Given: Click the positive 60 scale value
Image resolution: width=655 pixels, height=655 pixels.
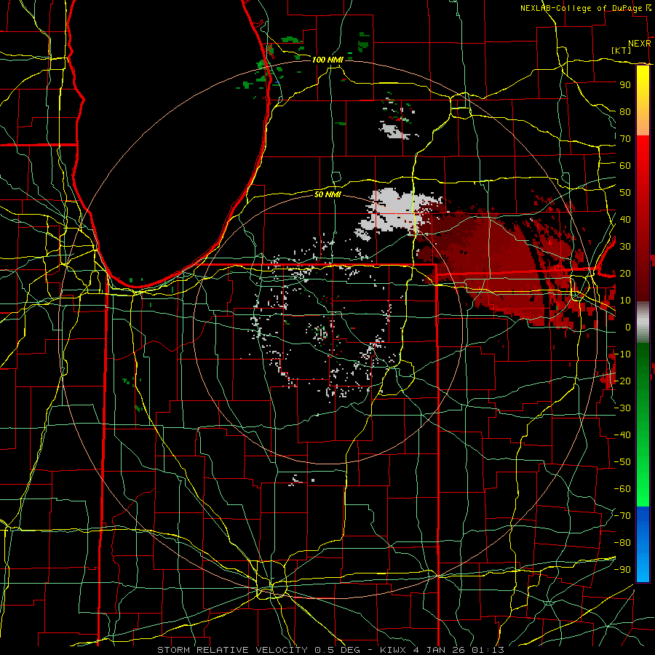Looking at the screenshot, I should pyautogui.click(x=625, y=165).
